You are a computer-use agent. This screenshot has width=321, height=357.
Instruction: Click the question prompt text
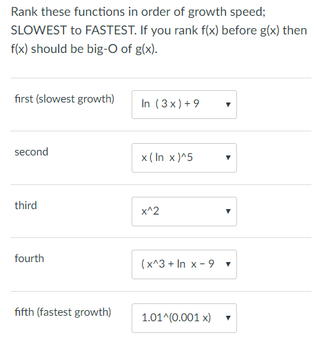coord(159,30)
